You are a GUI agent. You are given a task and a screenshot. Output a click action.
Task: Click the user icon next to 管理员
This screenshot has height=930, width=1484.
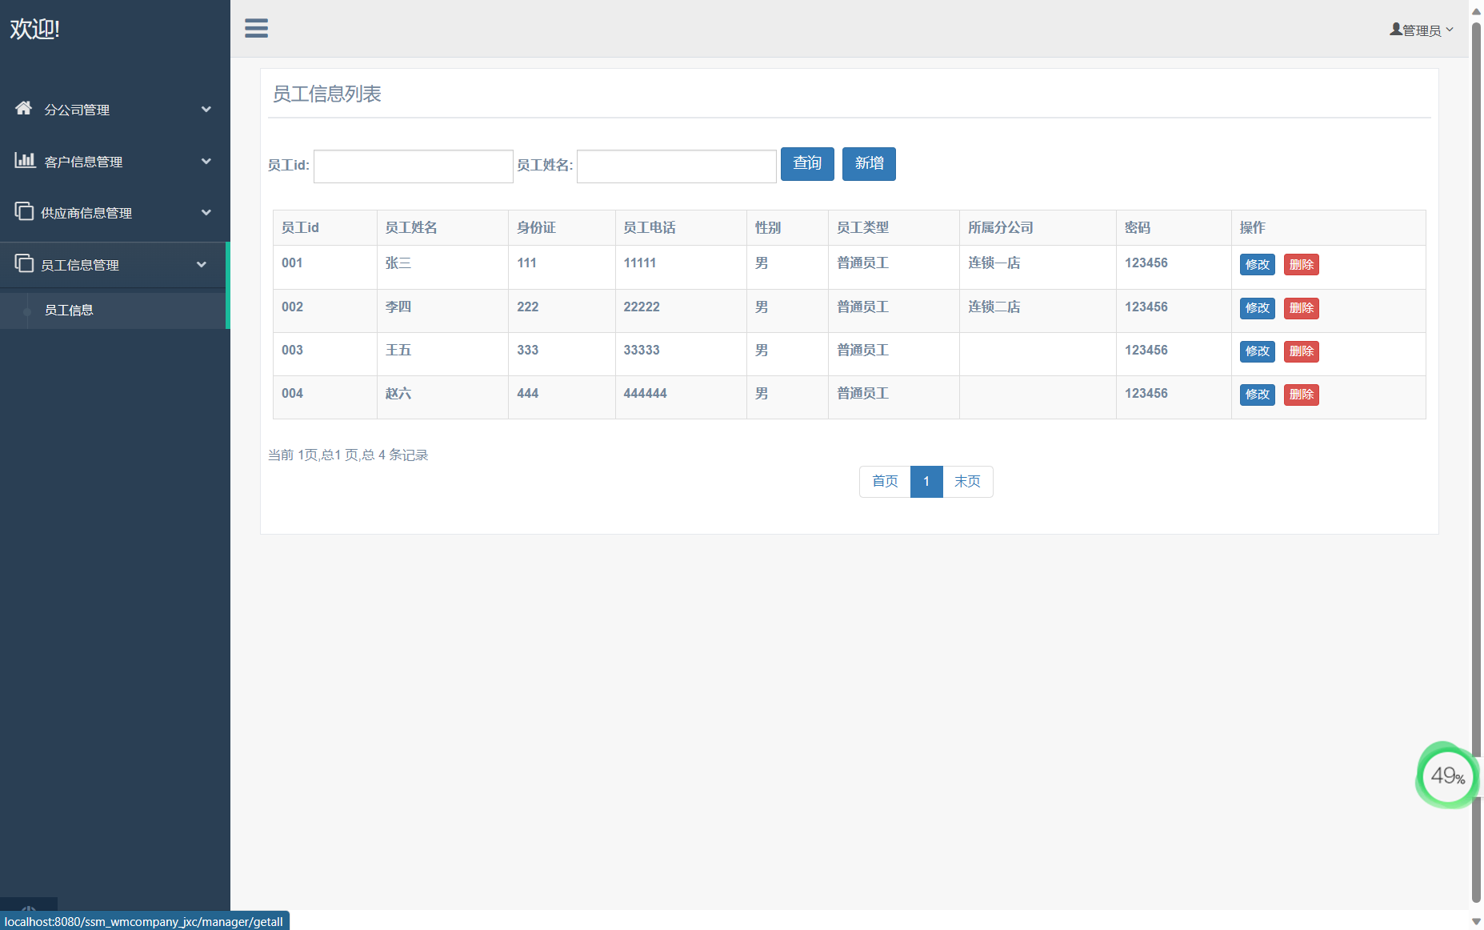pos(1396,30)
